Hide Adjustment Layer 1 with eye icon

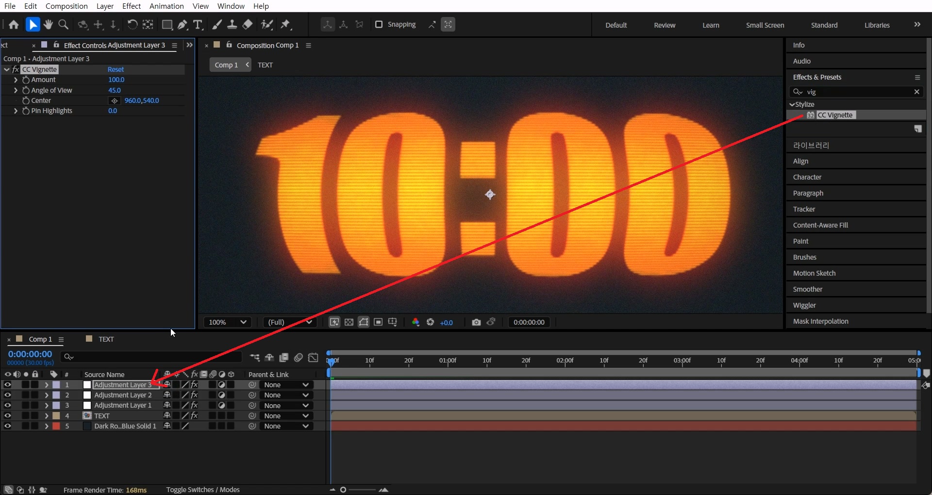[x=8, y=405]
